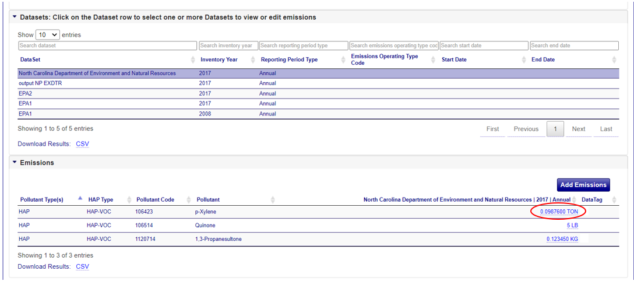Viewport: 634px width, 281px height.
Task: Sort by HAP Type column arrows
Action: (129, 200)
